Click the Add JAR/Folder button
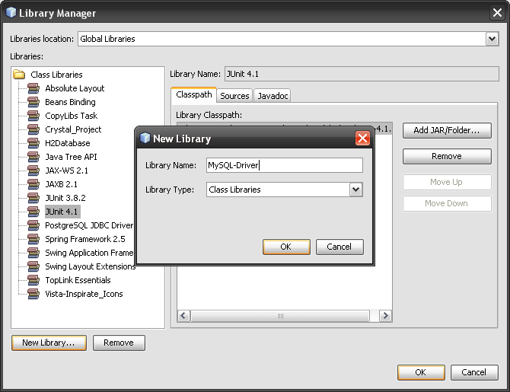This screenshot has height=392, width=510. pyautogui.click(x=447, y=131)
